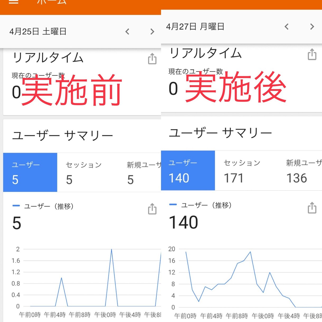Viewport: 322px width, 322px height.
Task: Share user trend chart showing 5
Action: 152,209
